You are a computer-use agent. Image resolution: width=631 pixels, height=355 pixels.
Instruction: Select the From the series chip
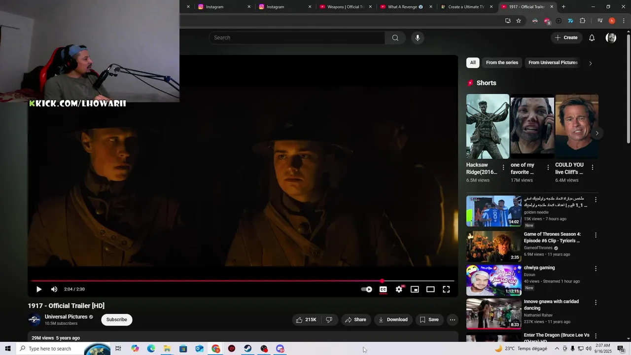[502, 63]
